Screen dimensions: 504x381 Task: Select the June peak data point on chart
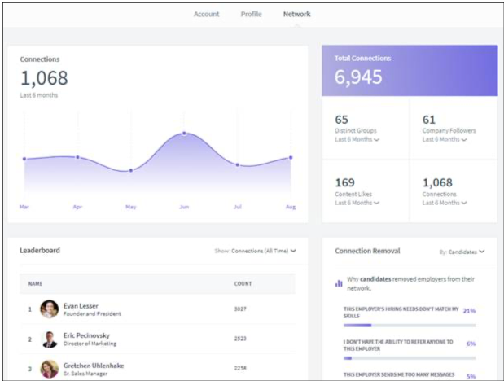(x=184, y=134)
